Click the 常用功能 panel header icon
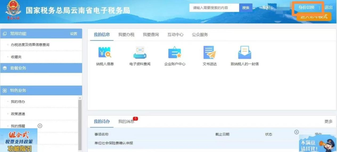Viewport: 337px width, 152px height. (5, 34)
